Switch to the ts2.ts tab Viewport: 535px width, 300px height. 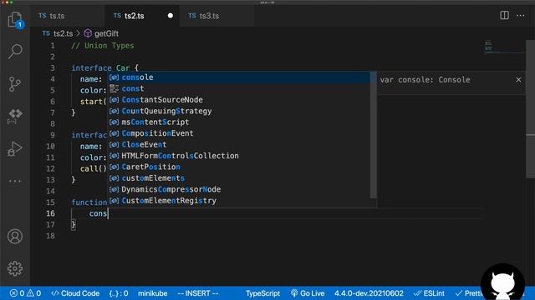[142, 16]
